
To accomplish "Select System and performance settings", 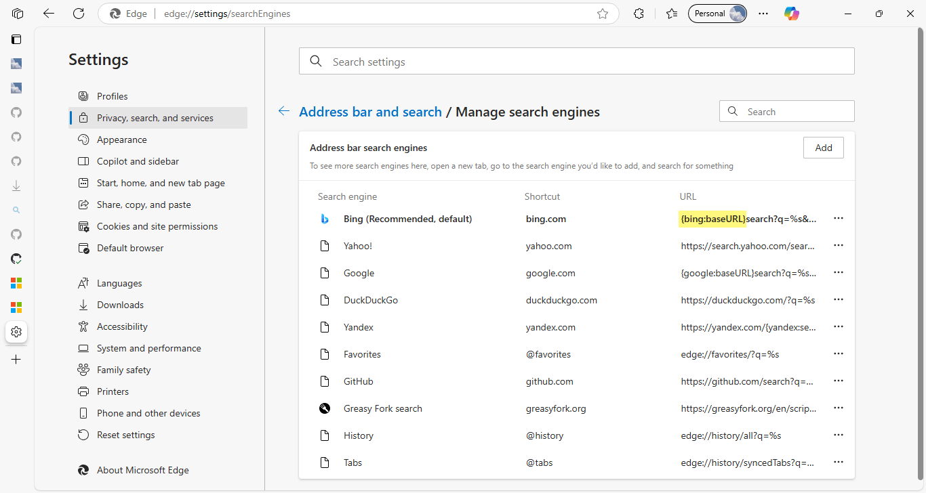I will 149,348.
